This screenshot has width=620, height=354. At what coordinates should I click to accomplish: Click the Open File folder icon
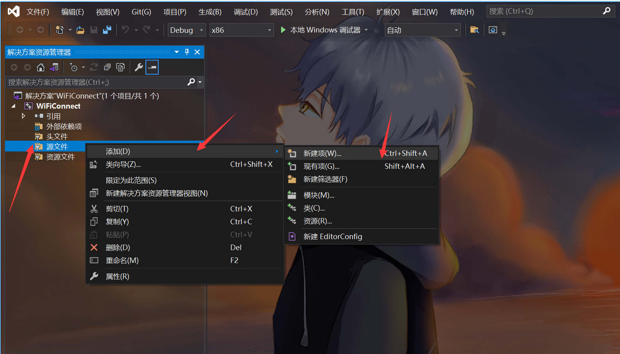[81, 30]
